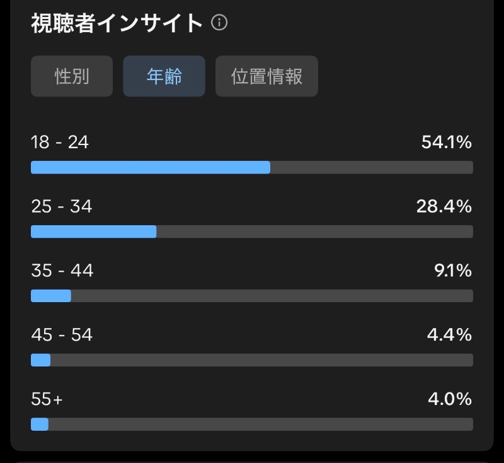Click the 4.4% percentage value
504x463 pixels.
tap(449, 334)
